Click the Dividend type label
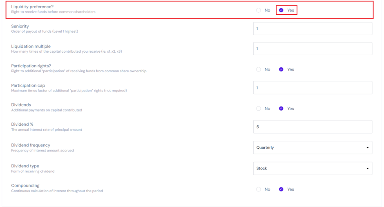Viewport: 384px width, 207px height. point(25,166)
